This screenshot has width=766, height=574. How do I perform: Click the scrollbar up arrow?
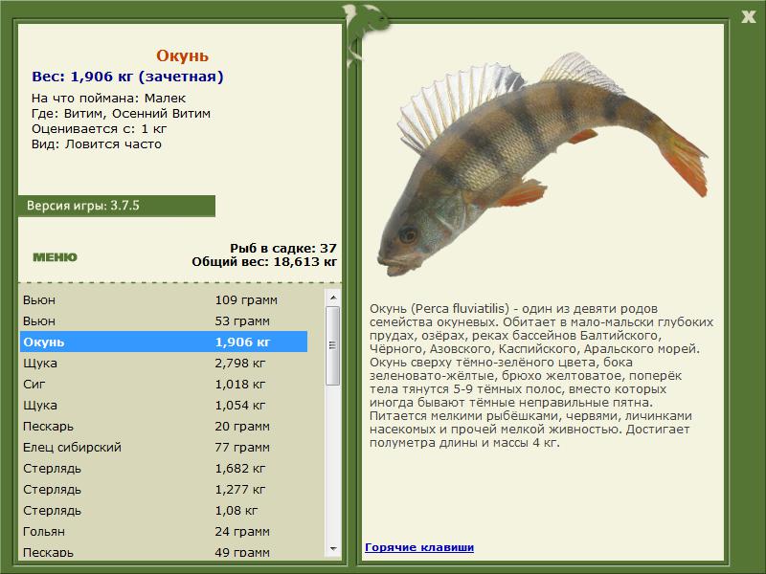coord(333,298)
